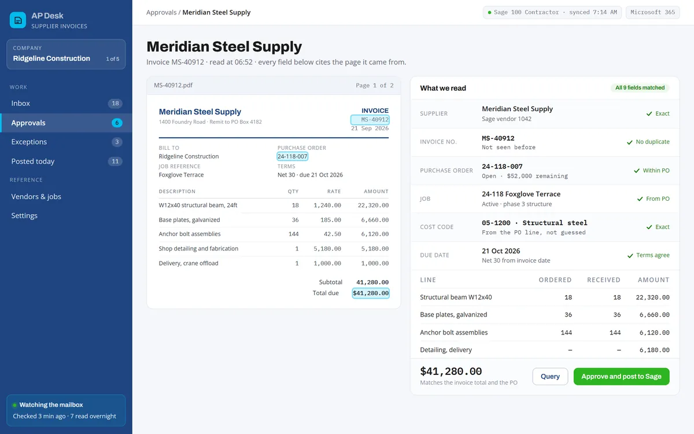Click the due date 21 Oct 2026 value
The height and width of the screenshot is (434, 694).
501,251
